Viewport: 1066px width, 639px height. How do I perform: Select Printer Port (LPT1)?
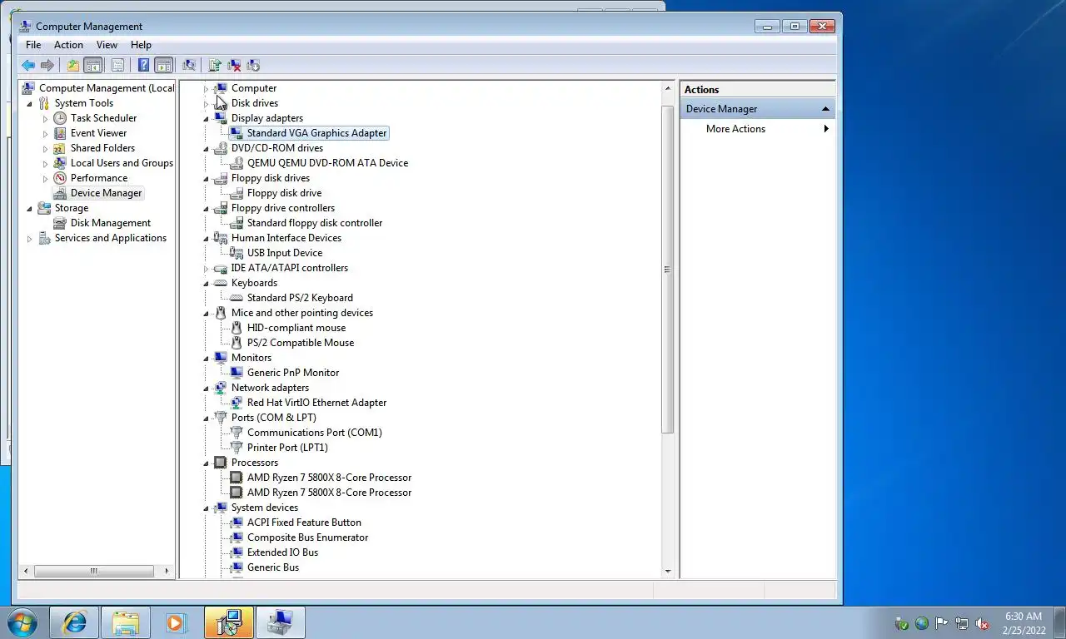(287, 448)
